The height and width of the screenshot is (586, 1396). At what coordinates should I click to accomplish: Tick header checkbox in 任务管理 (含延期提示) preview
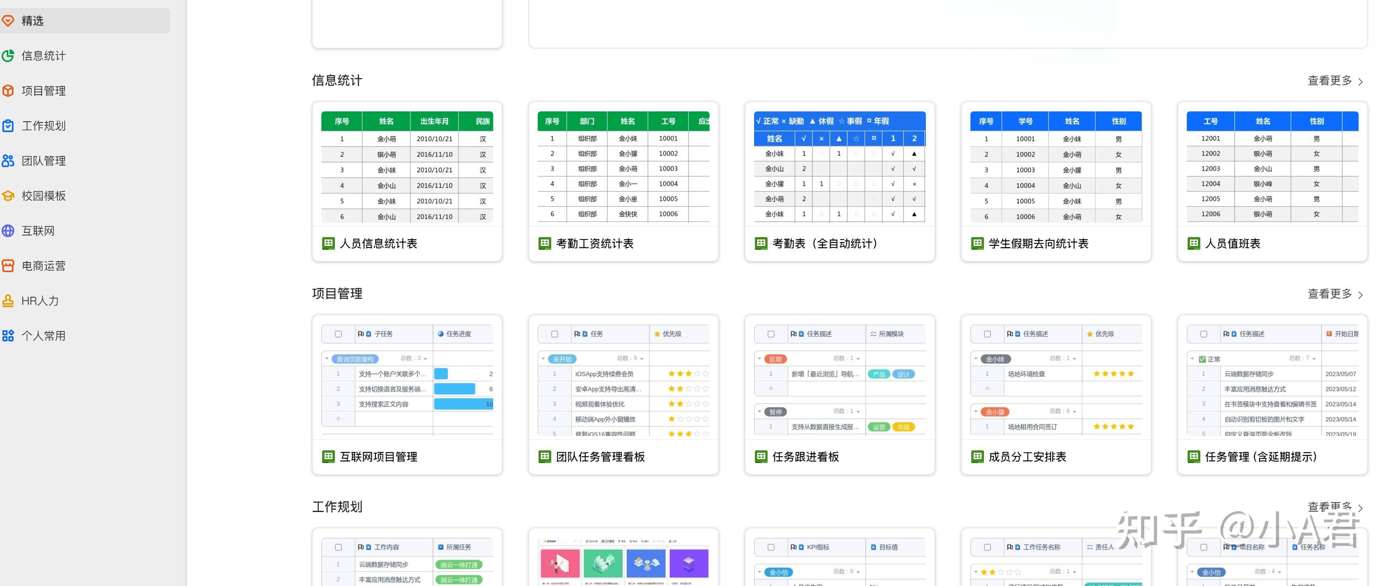click(1203, 334)
